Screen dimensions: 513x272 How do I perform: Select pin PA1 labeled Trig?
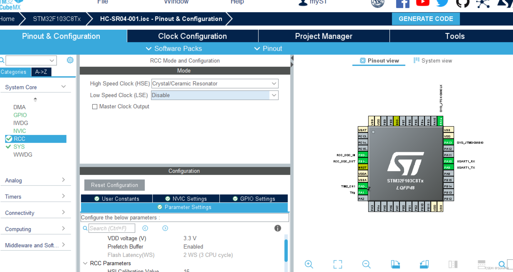coord(362,192)
